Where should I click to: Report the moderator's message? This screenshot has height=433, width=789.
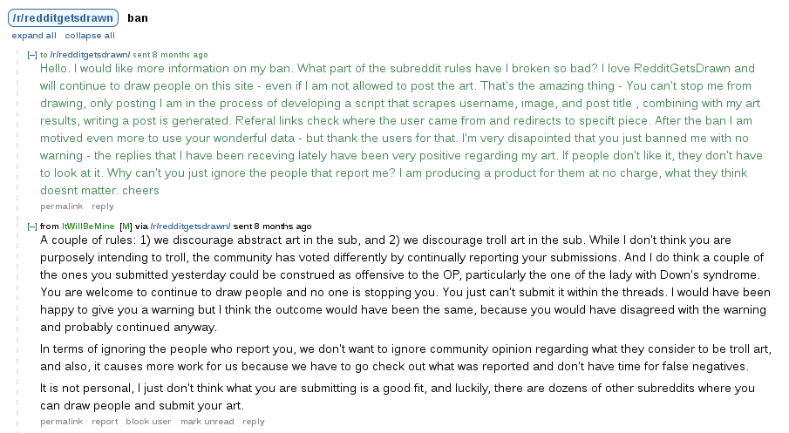105,422
